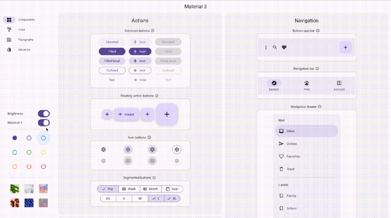
Task: Click the standard settings gear icon button
Action: click(x=104, y=149)
